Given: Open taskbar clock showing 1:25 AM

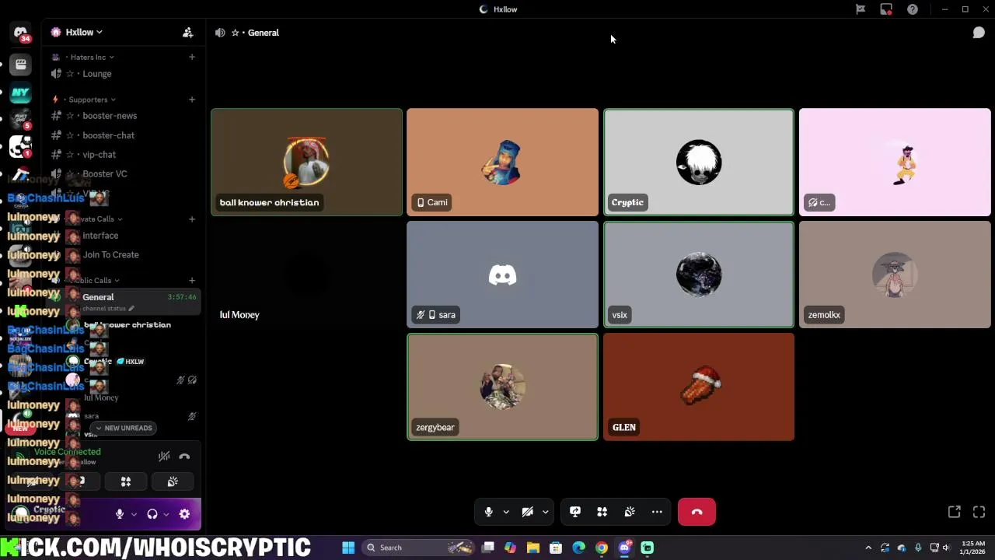Looking at the screenshot, I should pos(973,548).
